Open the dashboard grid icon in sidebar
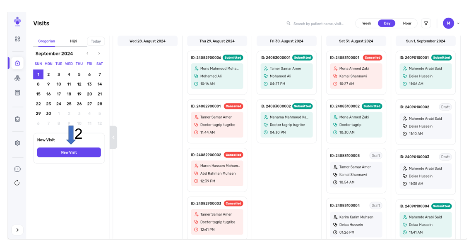 17,39
